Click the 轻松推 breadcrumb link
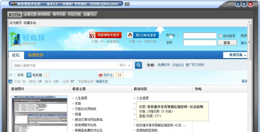260x132 pixels. pos(37,75)
